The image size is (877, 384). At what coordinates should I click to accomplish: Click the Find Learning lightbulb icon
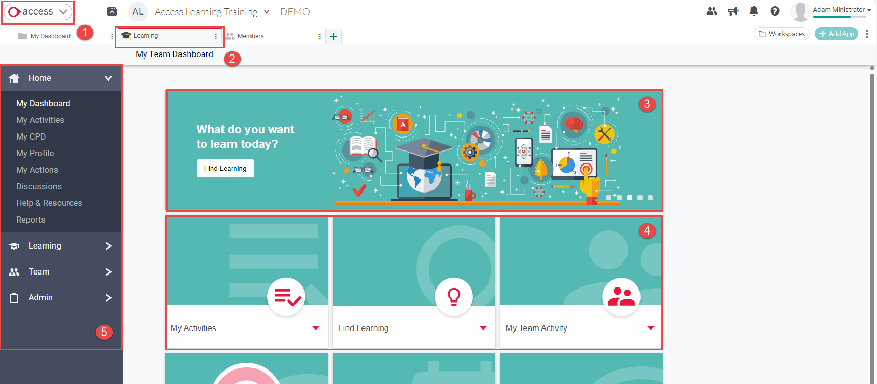[x=454, y=297]
